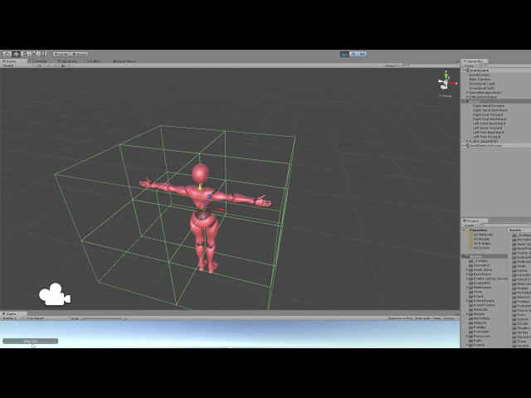The height and width of the screenshot is (398, 531).
Task: Open the Scene view Gizmos dropdown
Action: click(392, 66)
